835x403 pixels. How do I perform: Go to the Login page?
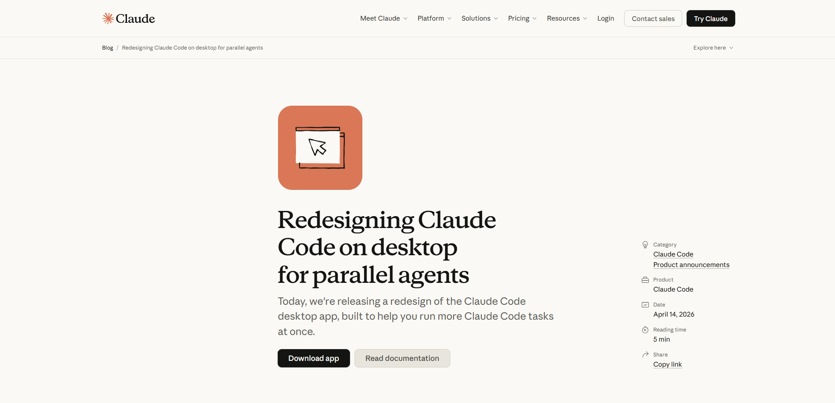coord(606,18)
